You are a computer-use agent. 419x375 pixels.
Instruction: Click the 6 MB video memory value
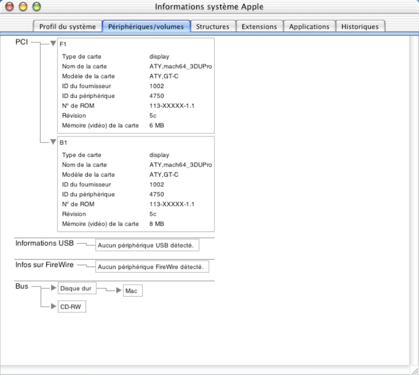(x=157, y=126)
